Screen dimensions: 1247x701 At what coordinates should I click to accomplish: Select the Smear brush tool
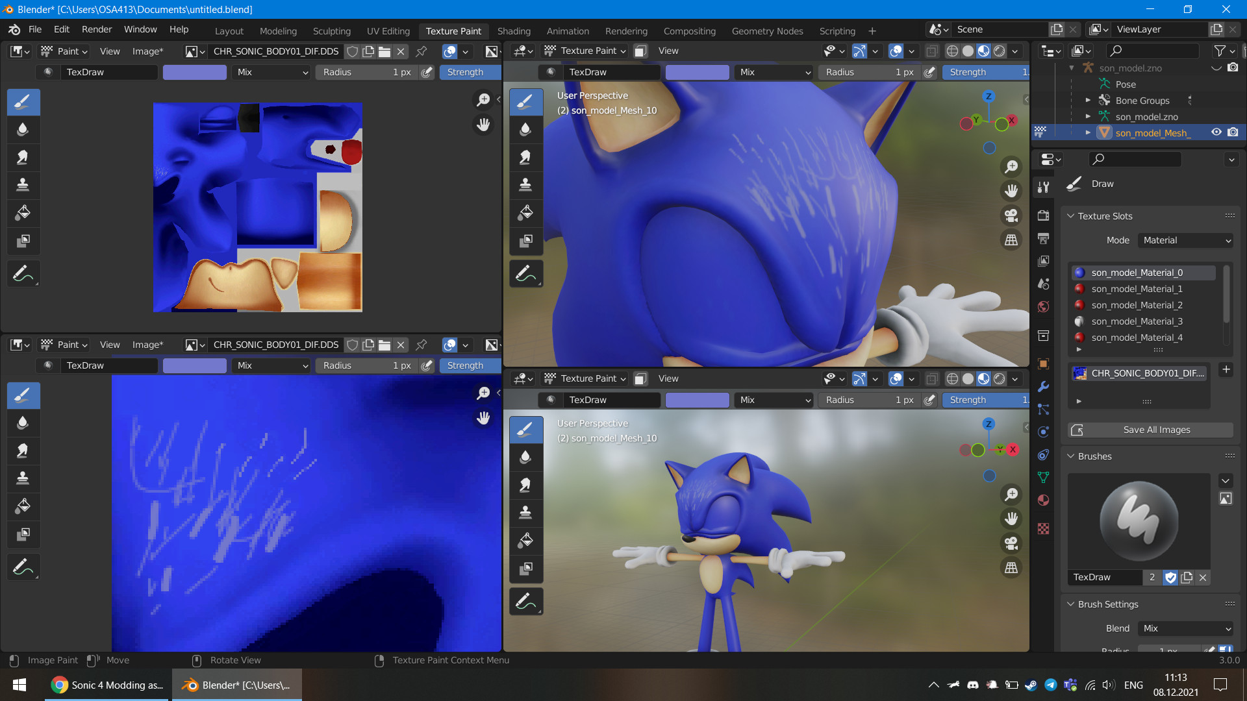click(23, 157)
